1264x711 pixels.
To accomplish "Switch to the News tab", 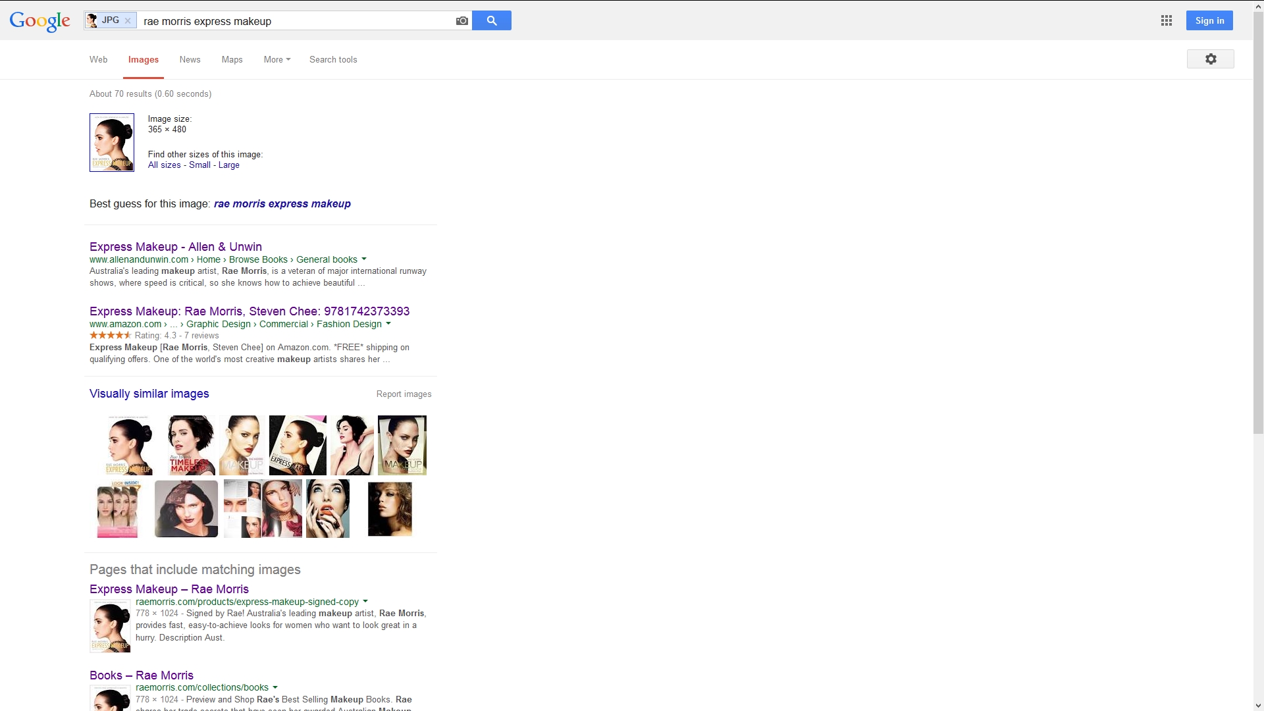I will click(x=190, y=59).
